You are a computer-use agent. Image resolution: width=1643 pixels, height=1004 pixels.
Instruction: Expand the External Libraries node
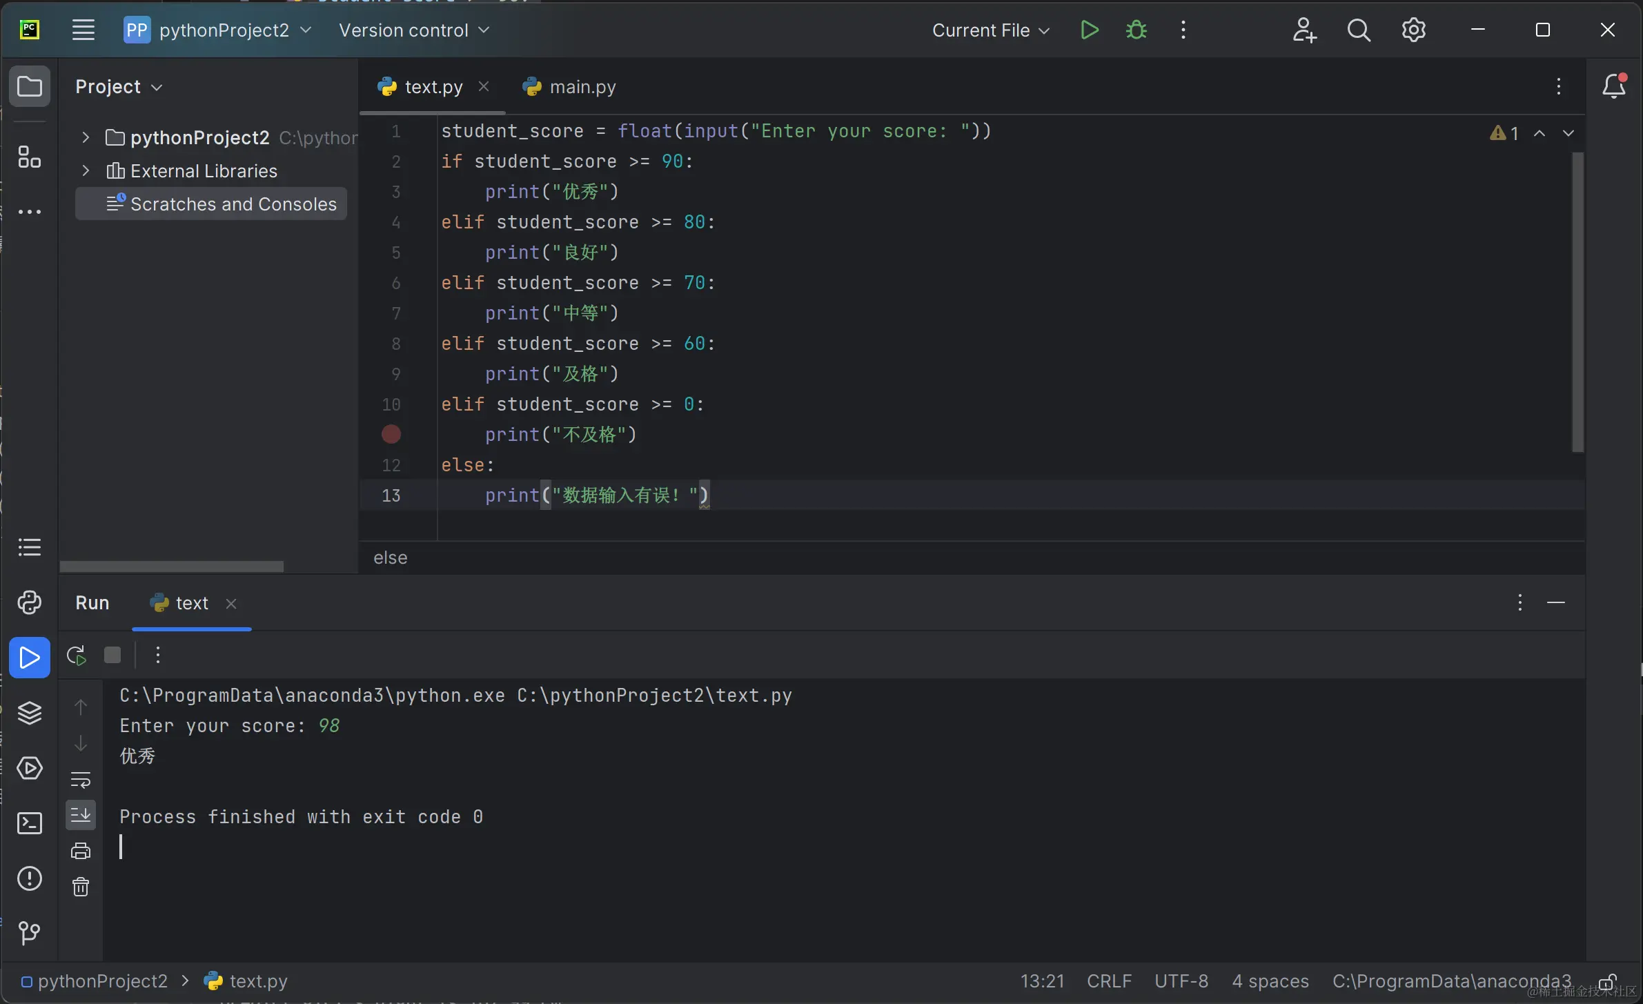click(86, 170)
